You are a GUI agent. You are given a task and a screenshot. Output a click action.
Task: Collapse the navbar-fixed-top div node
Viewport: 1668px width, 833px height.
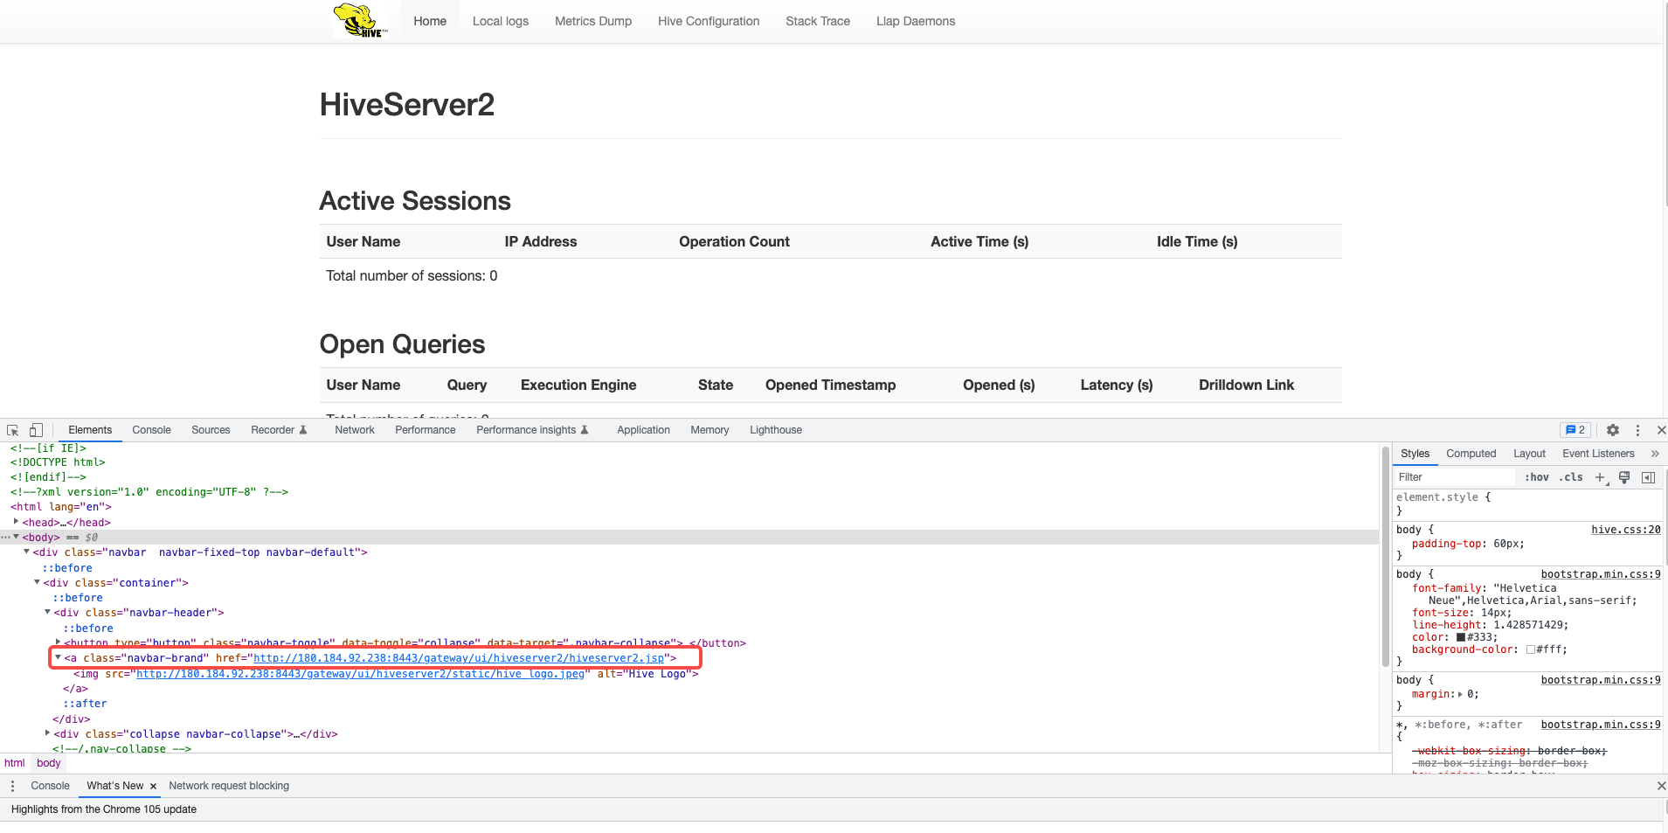[26, 552]
